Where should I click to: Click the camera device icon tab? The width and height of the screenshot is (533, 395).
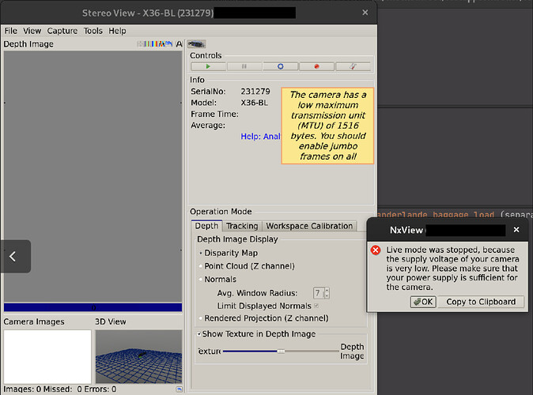pos(196,44)
